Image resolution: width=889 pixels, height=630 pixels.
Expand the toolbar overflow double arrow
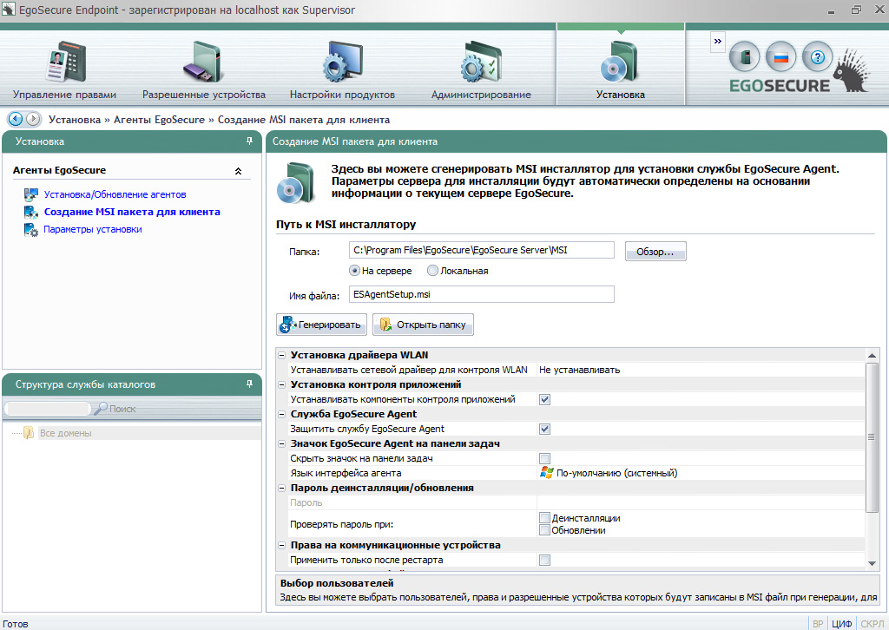coord(718,41)
